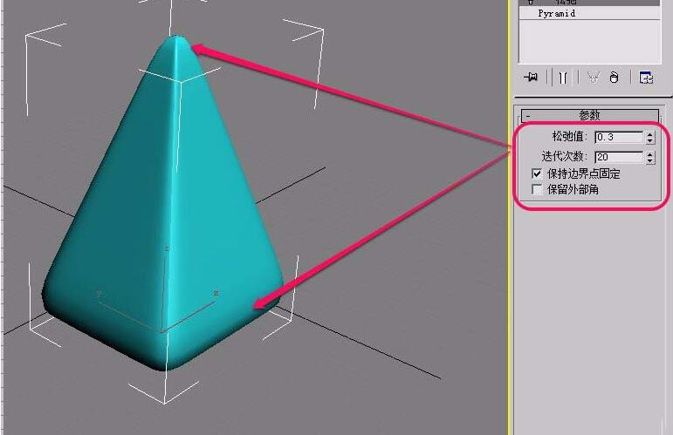Enable 保留外部角 checkbox

point(537,189)
